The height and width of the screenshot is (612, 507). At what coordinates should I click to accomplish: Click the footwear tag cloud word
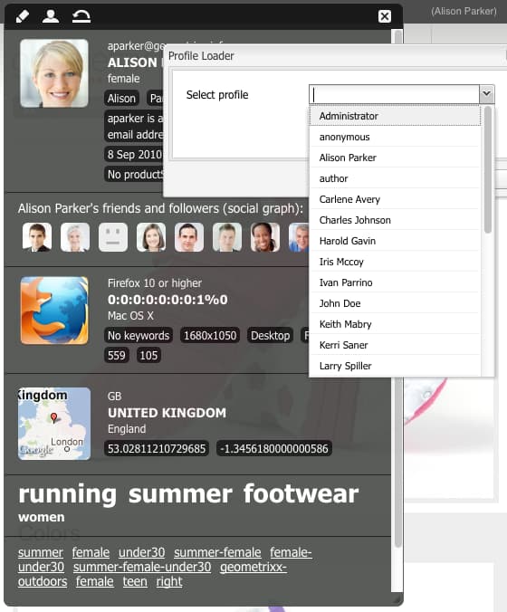click(x=301, y=493)
